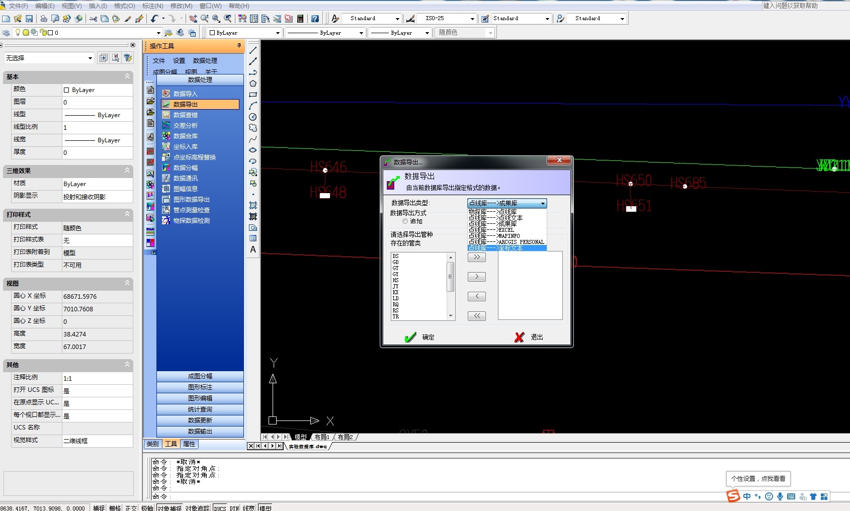
Task: Click the Save icon in the toolbar
Action: point(29,19)
